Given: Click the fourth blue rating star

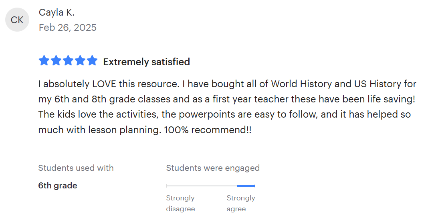Looking at the screenshot, I should click(80, 61).
